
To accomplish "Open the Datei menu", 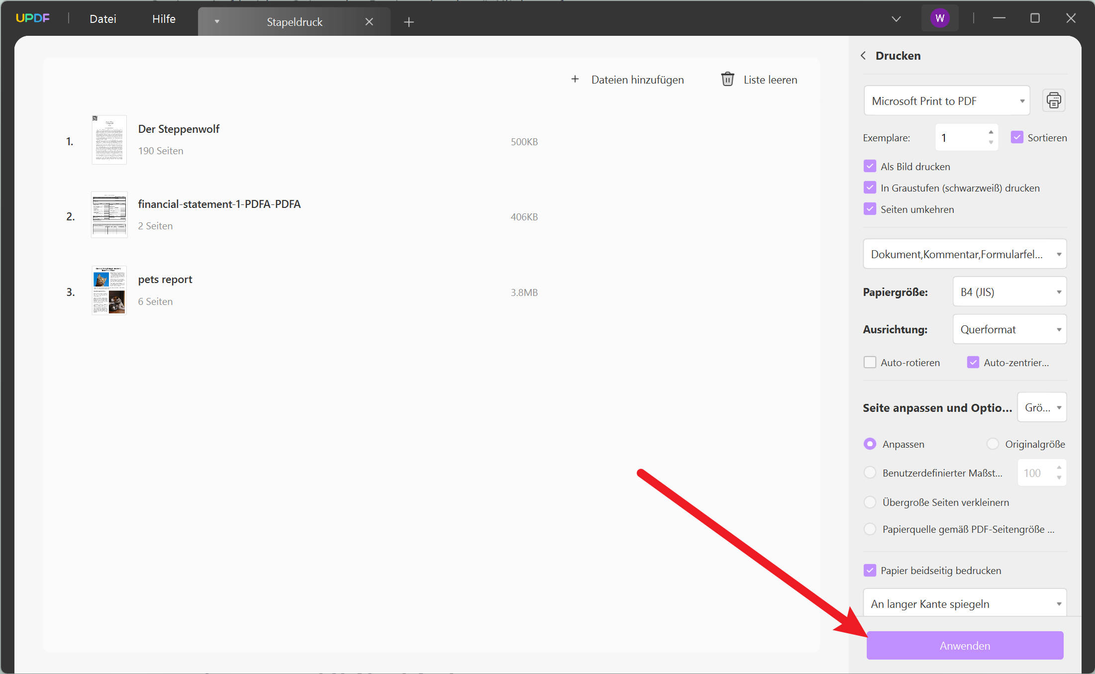I will point(103,19).
